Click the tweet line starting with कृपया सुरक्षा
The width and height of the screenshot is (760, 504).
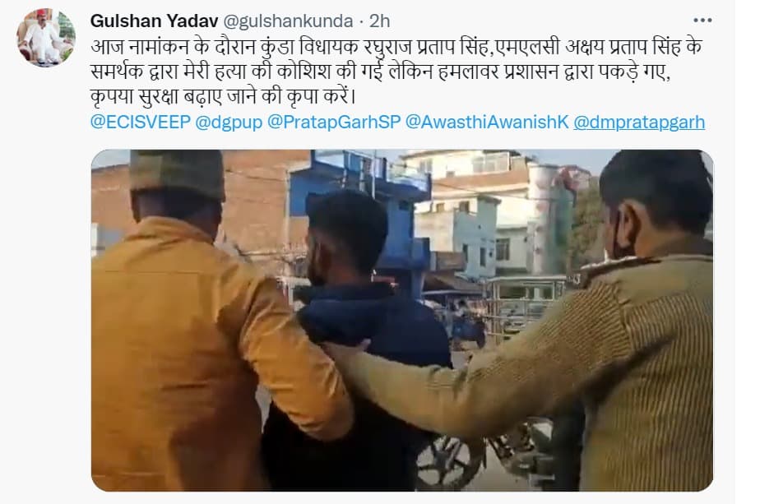[224, 96]
